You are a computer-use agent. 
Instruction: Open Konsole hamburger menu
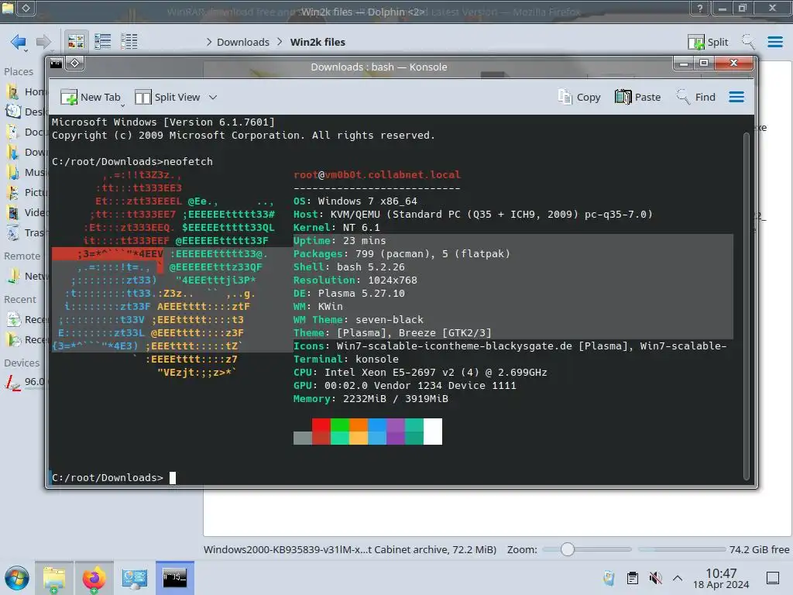pyautogui.click(x=736, y=97)
